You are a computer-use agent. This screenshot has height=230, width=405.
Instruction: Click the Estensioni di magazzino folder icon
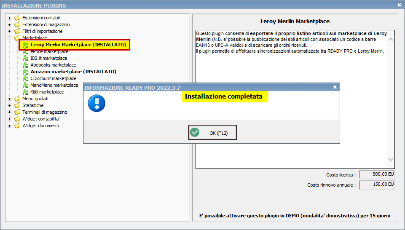pos(17,24)
